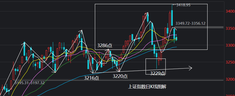Image resolution: width=235 pixels, height=96 pixels.
Task: Select the 3349.72-3356.12 gap range label
Action: click(190, 23)
